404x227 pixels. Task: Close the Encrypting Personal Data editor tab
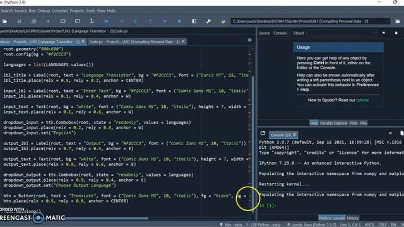(x=183, y=42)
